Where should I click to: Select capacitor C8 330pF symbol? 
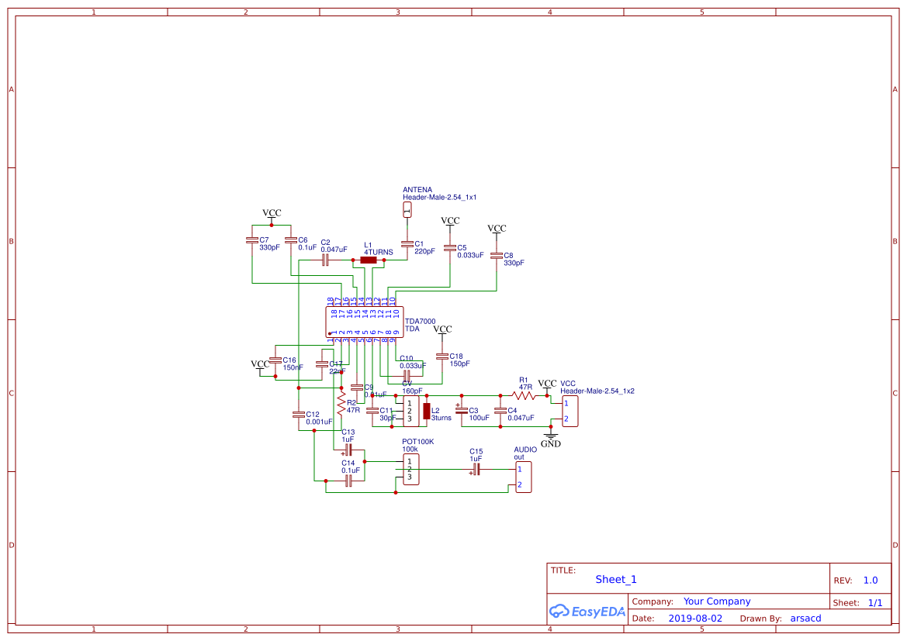(497, 256)
